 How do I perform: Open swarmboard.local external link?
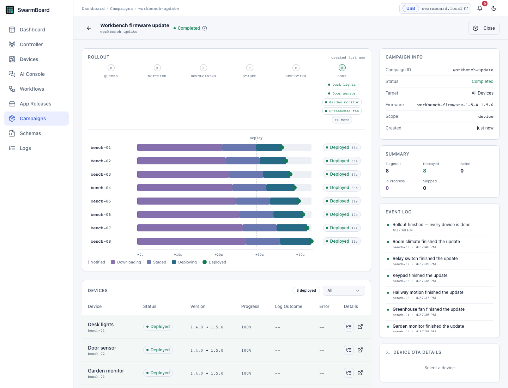(x=445, y=8)
